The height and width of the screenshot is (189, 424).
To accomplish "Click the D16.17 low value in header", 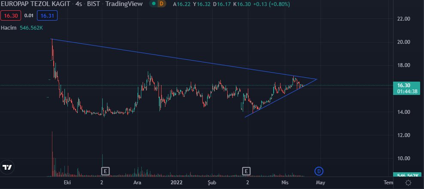I will tap(223, 4).
